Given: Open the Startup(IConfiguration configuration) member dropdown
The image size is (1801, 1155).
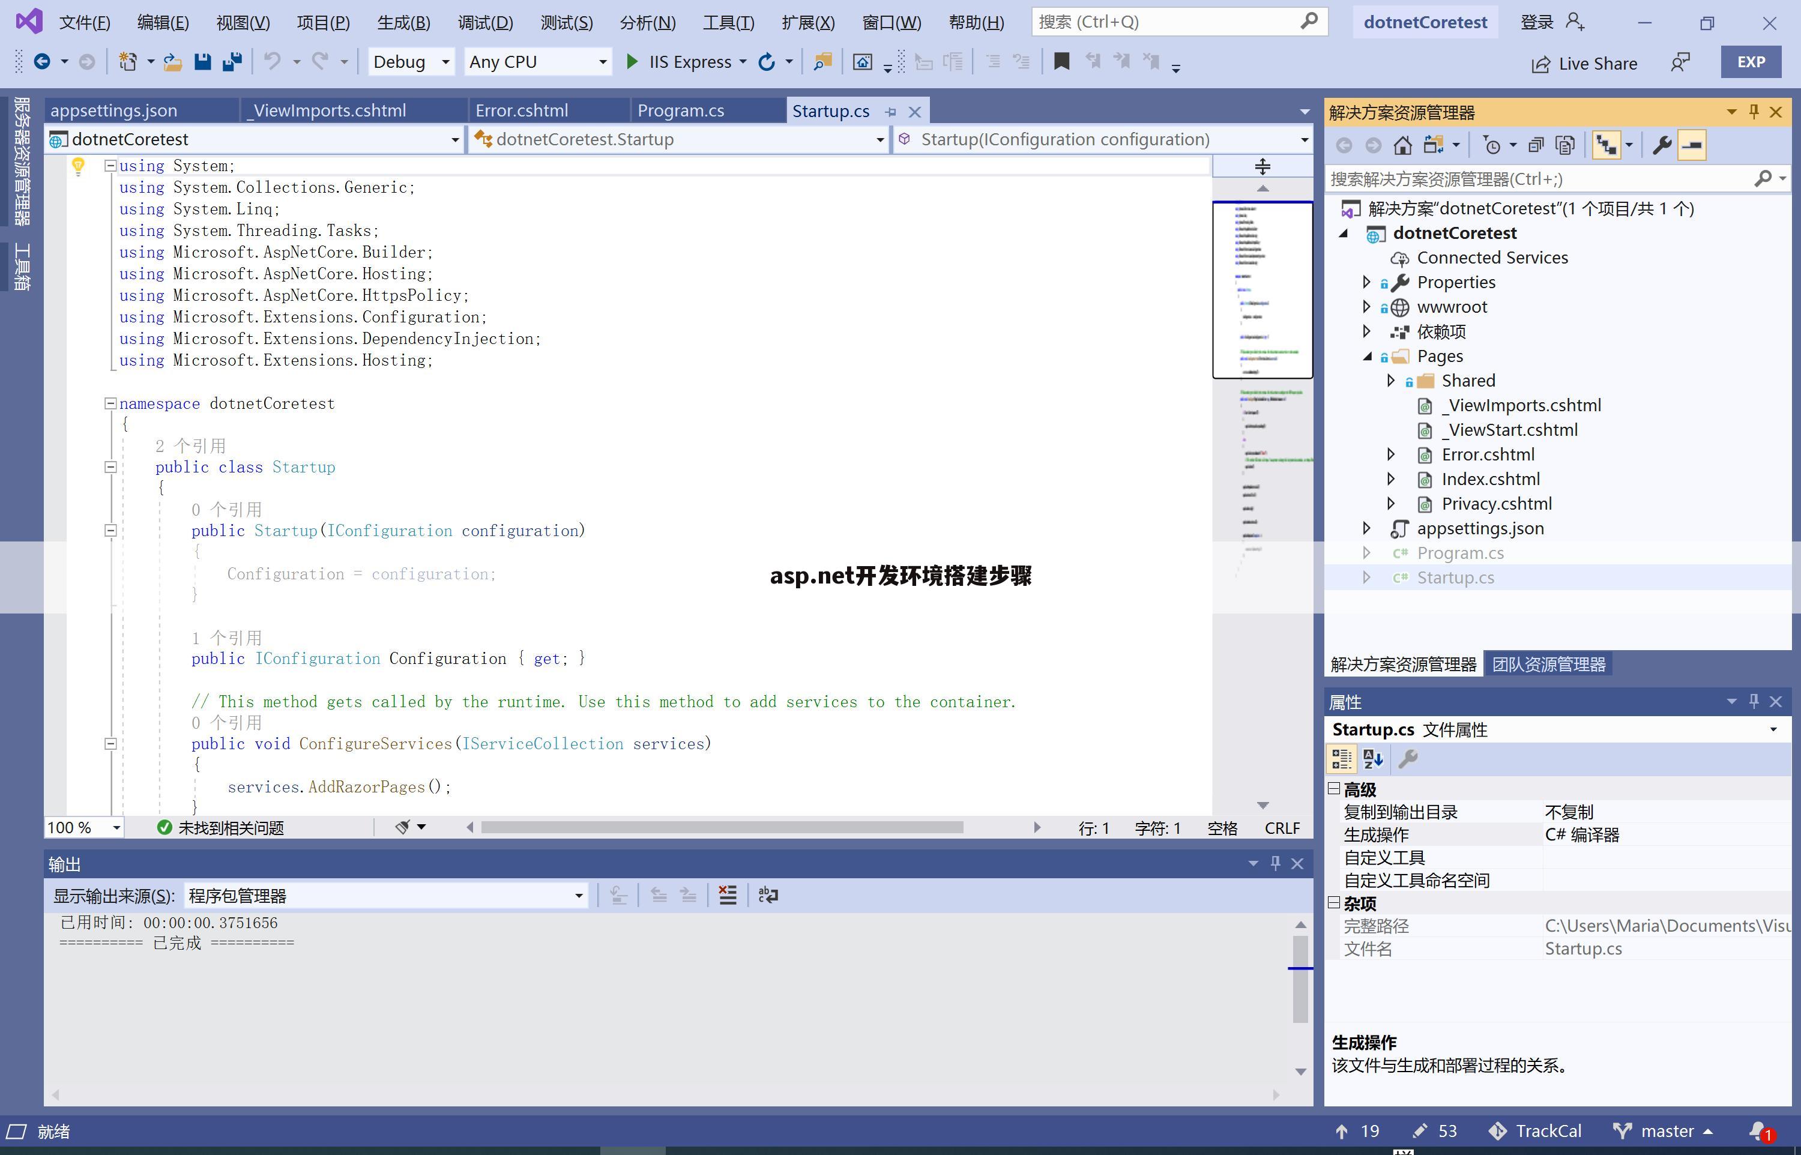Looking at the screenshot, I should pyautogui.click(x=1102, y=139).
